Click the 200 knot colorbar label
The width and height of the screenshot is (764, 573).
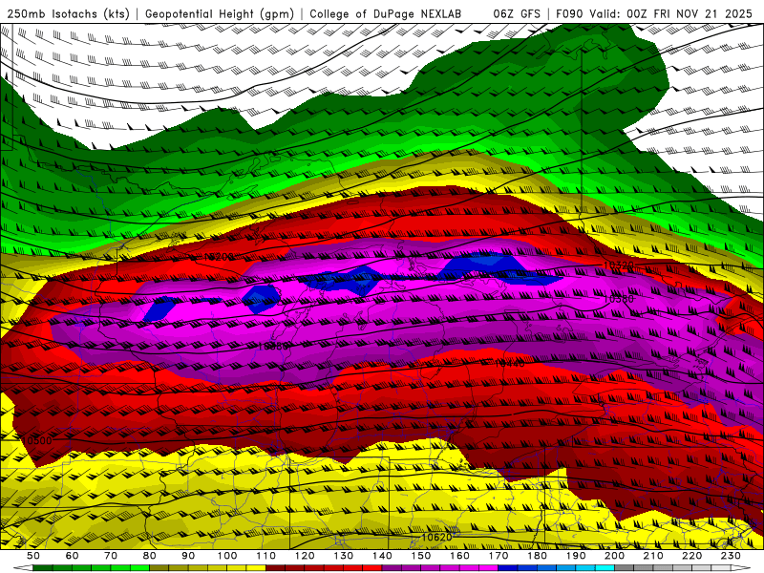[615, 556]
